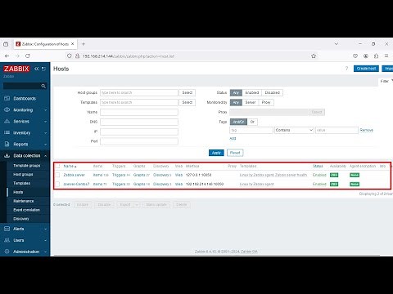Screen dimensions: 393x294
Task: Click the Create host button
Action: (x=366, y=69)
